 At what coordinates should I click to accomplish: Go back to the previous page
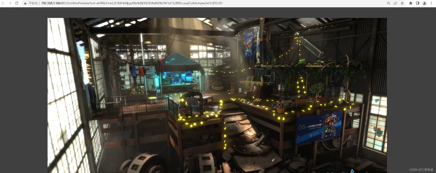[x=3, y=3]
